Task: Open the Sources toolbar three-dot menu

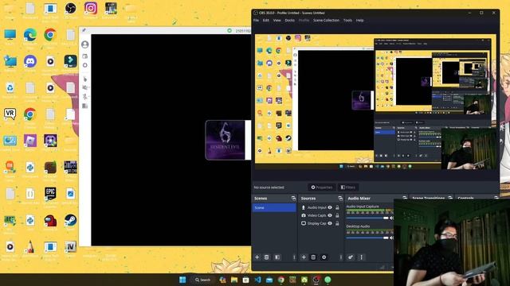Action: (341, 257)
